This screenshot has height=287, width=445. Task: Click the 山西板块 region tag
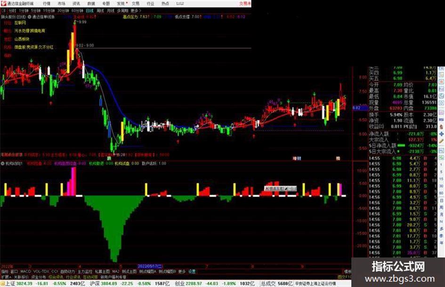(x=22, y=39)
